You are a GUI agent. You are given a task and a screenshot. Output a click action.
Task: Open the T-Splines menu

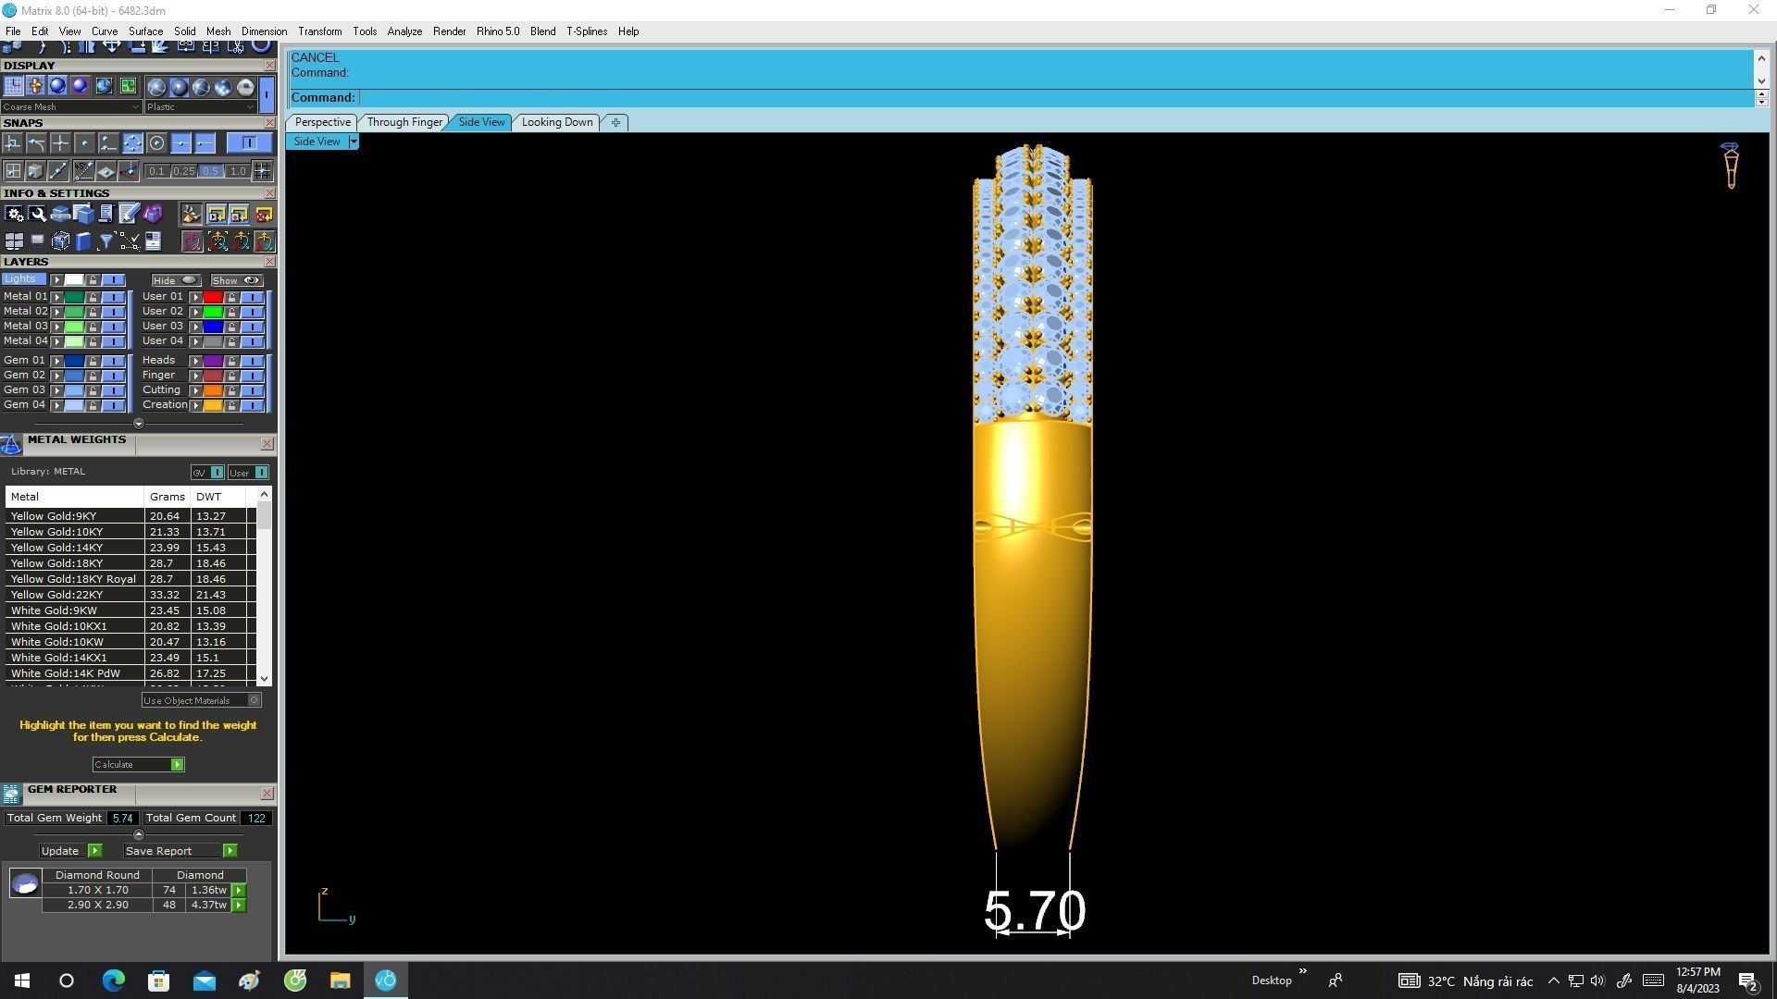(x=586, y=31)
